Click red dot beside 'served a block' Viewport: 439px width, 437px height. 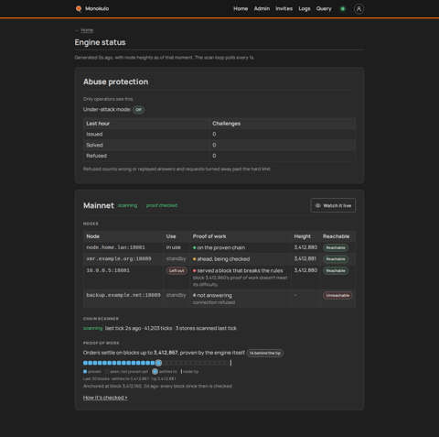coord(194,271)
